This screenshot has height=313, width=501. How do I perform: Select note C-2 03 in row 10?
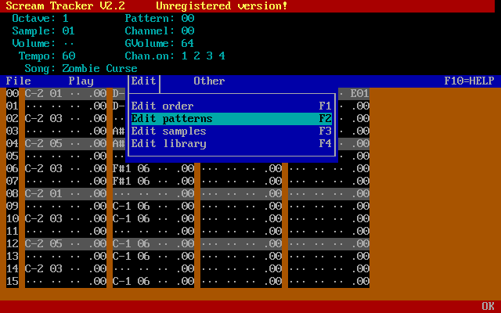(44, 218)
